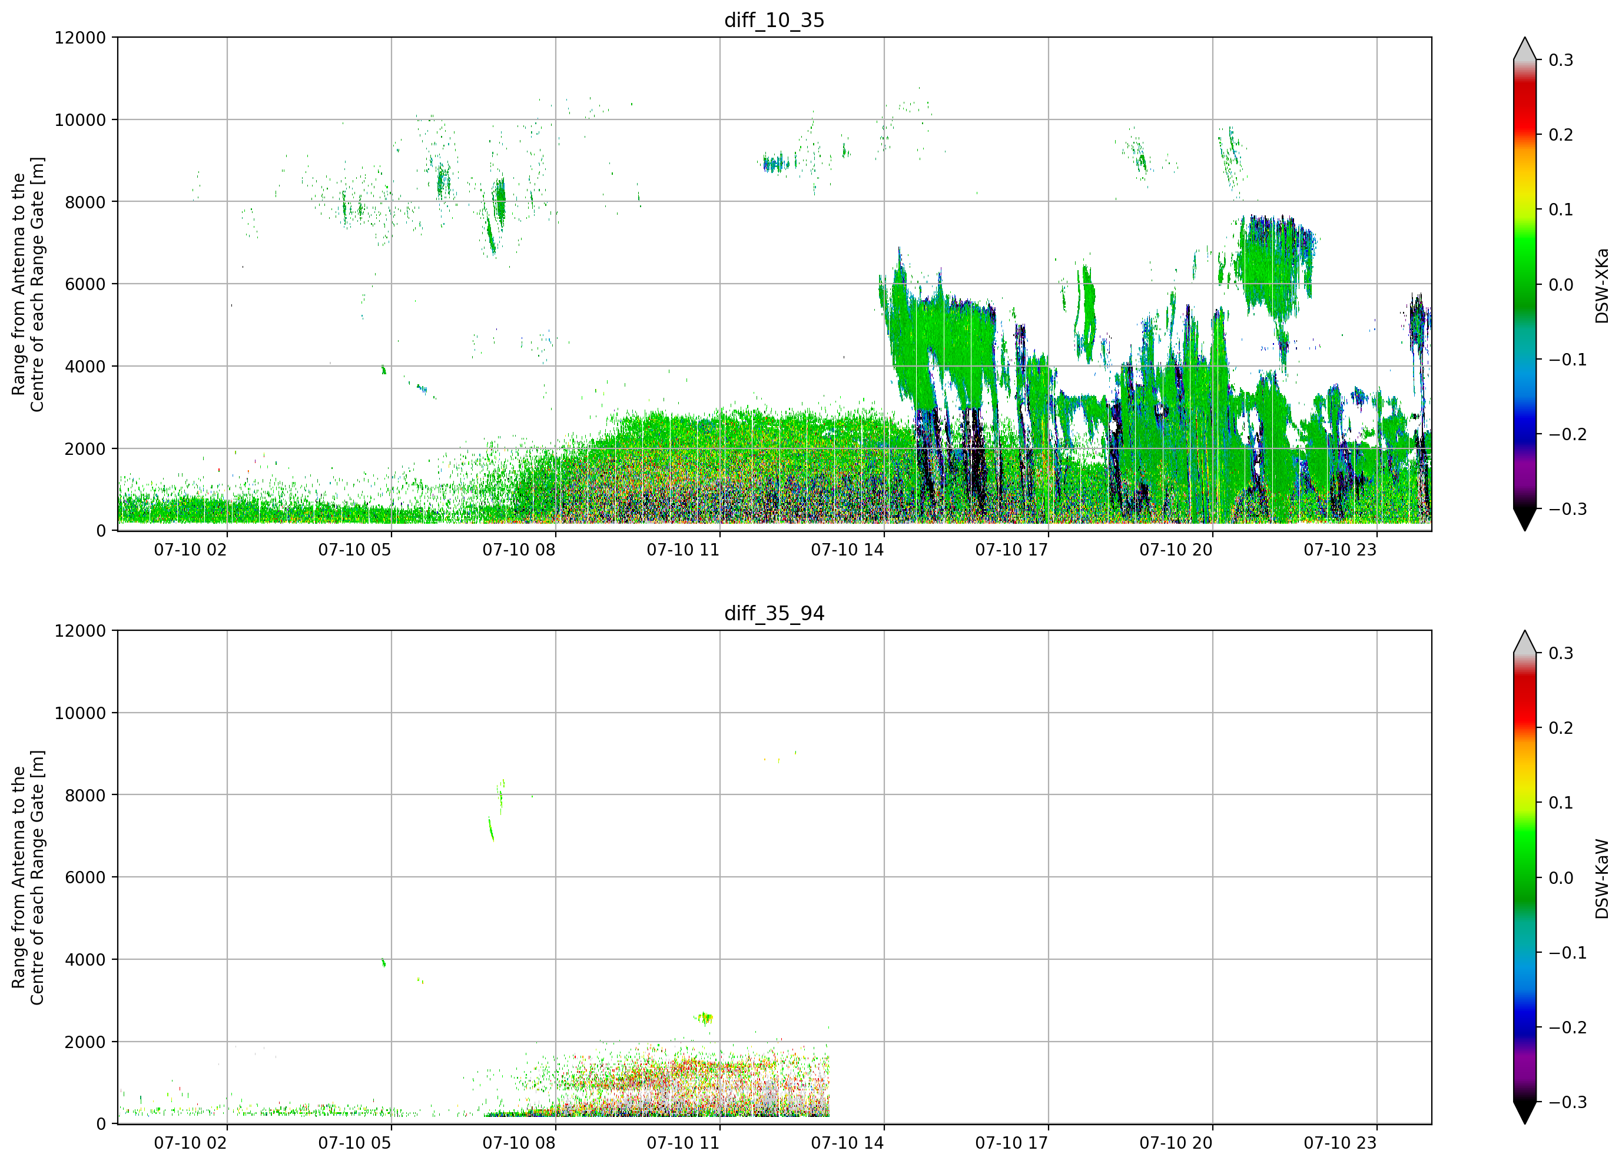The width and height of the screenshot is (1622, 1164).
Task: Click the 6000 y-tick of diff_10_35
Action: 85,285
